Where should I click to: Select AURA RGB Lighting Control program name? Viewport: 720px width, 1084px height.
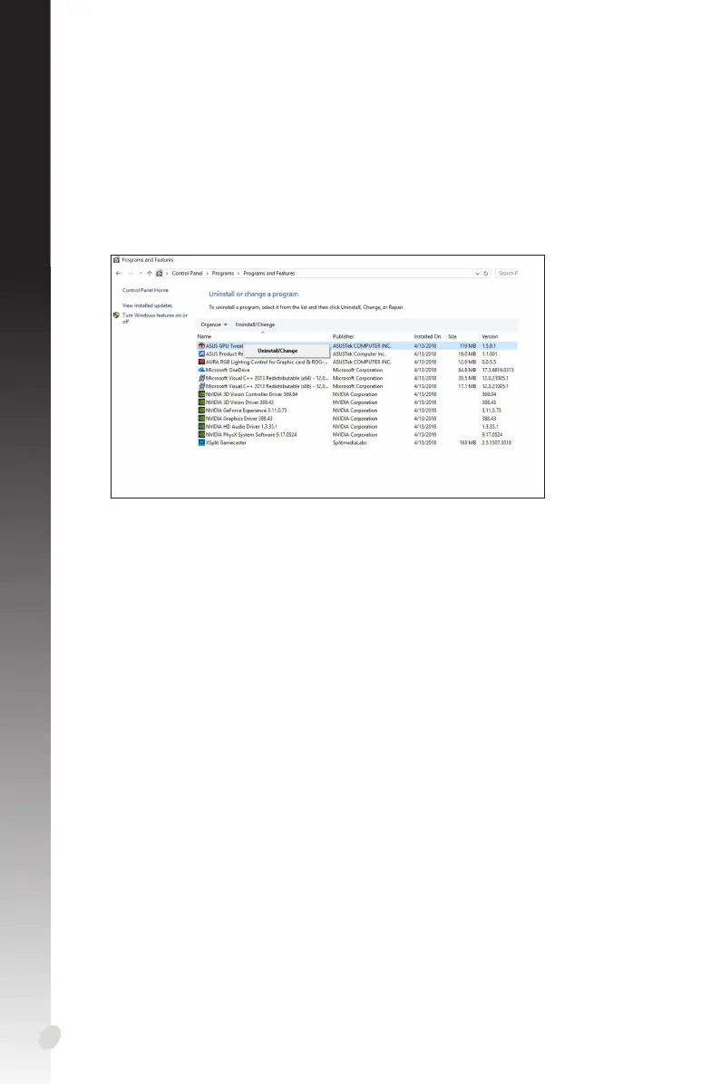click(267, 363)
